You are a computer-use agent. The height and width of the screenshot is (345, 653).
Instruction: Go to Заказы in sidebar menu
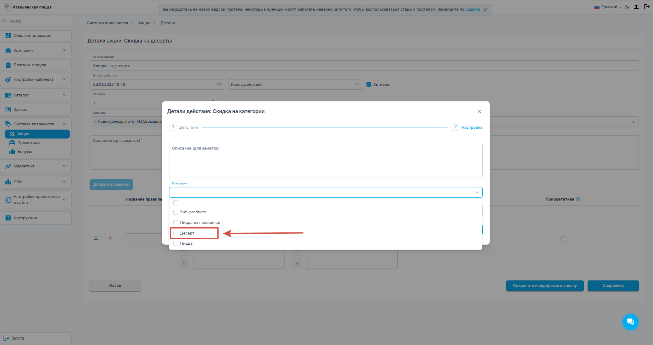coord(20,110)
